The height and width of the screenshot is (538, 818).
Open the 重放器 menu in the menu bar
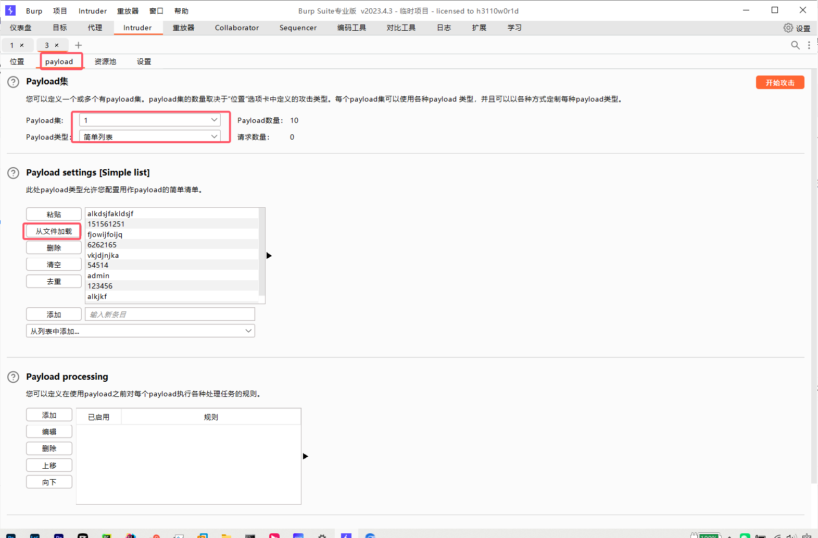pos(128,11)
